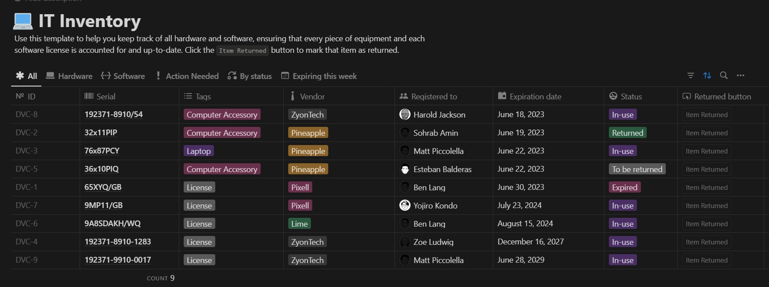Open search with the magnifier icon

click(x=724, y=75)
